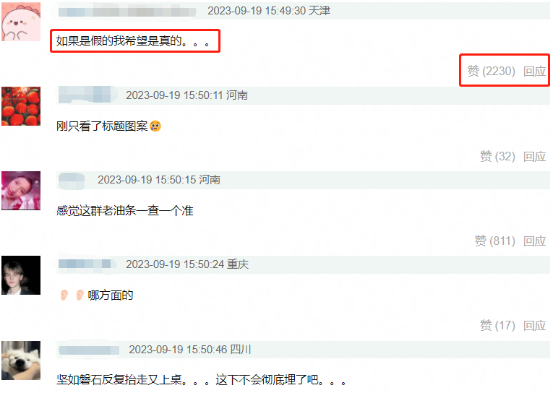Like the 哪方面的 comment with 17 likes

coord(497,325)
